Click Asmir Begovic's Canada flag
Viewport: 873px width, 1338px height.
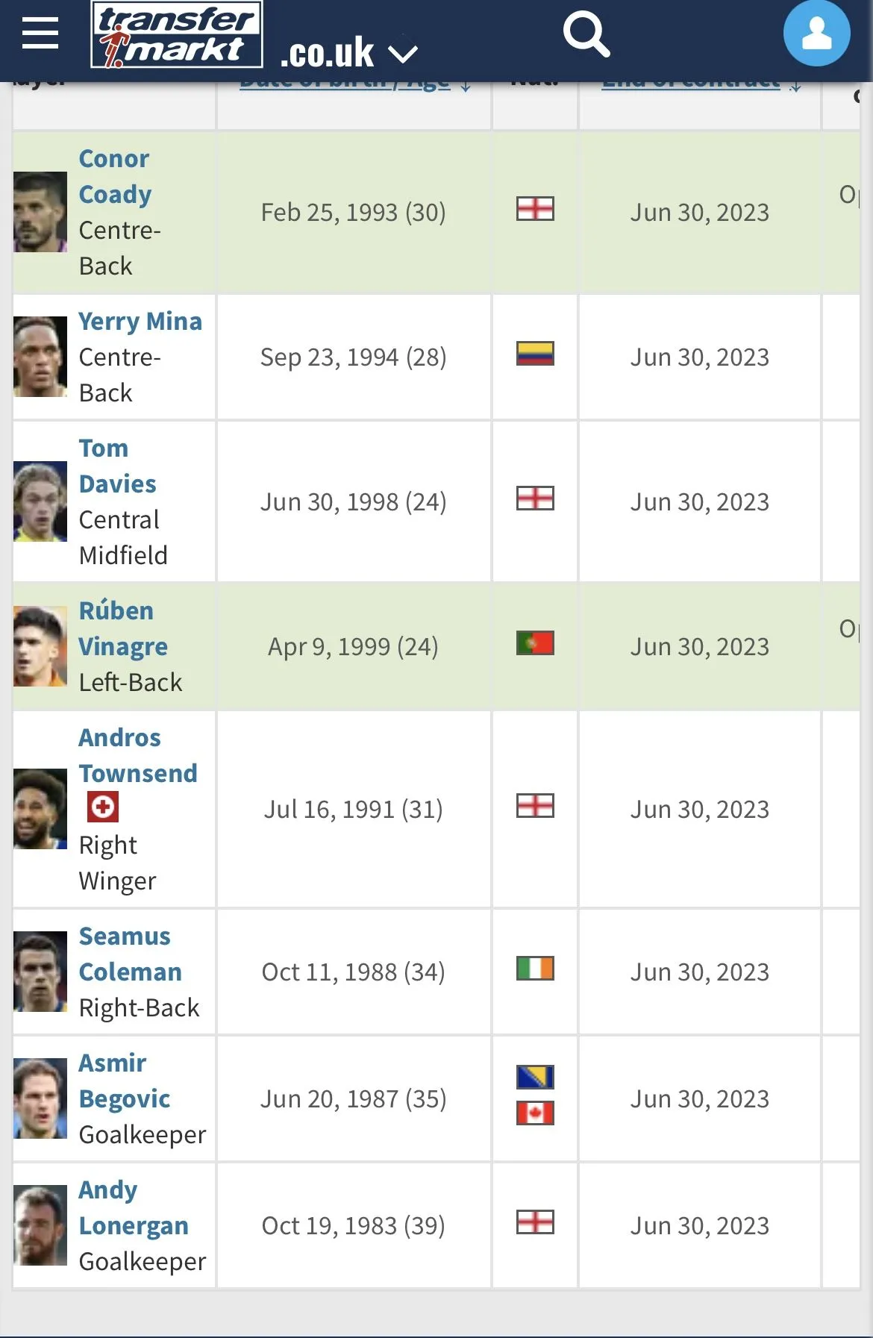click(x=535, y=1113)
